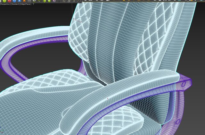This screenshot has width=205, height=135.
Task: Click the orange flame toolbar icon
Action: tap(24, 1)
